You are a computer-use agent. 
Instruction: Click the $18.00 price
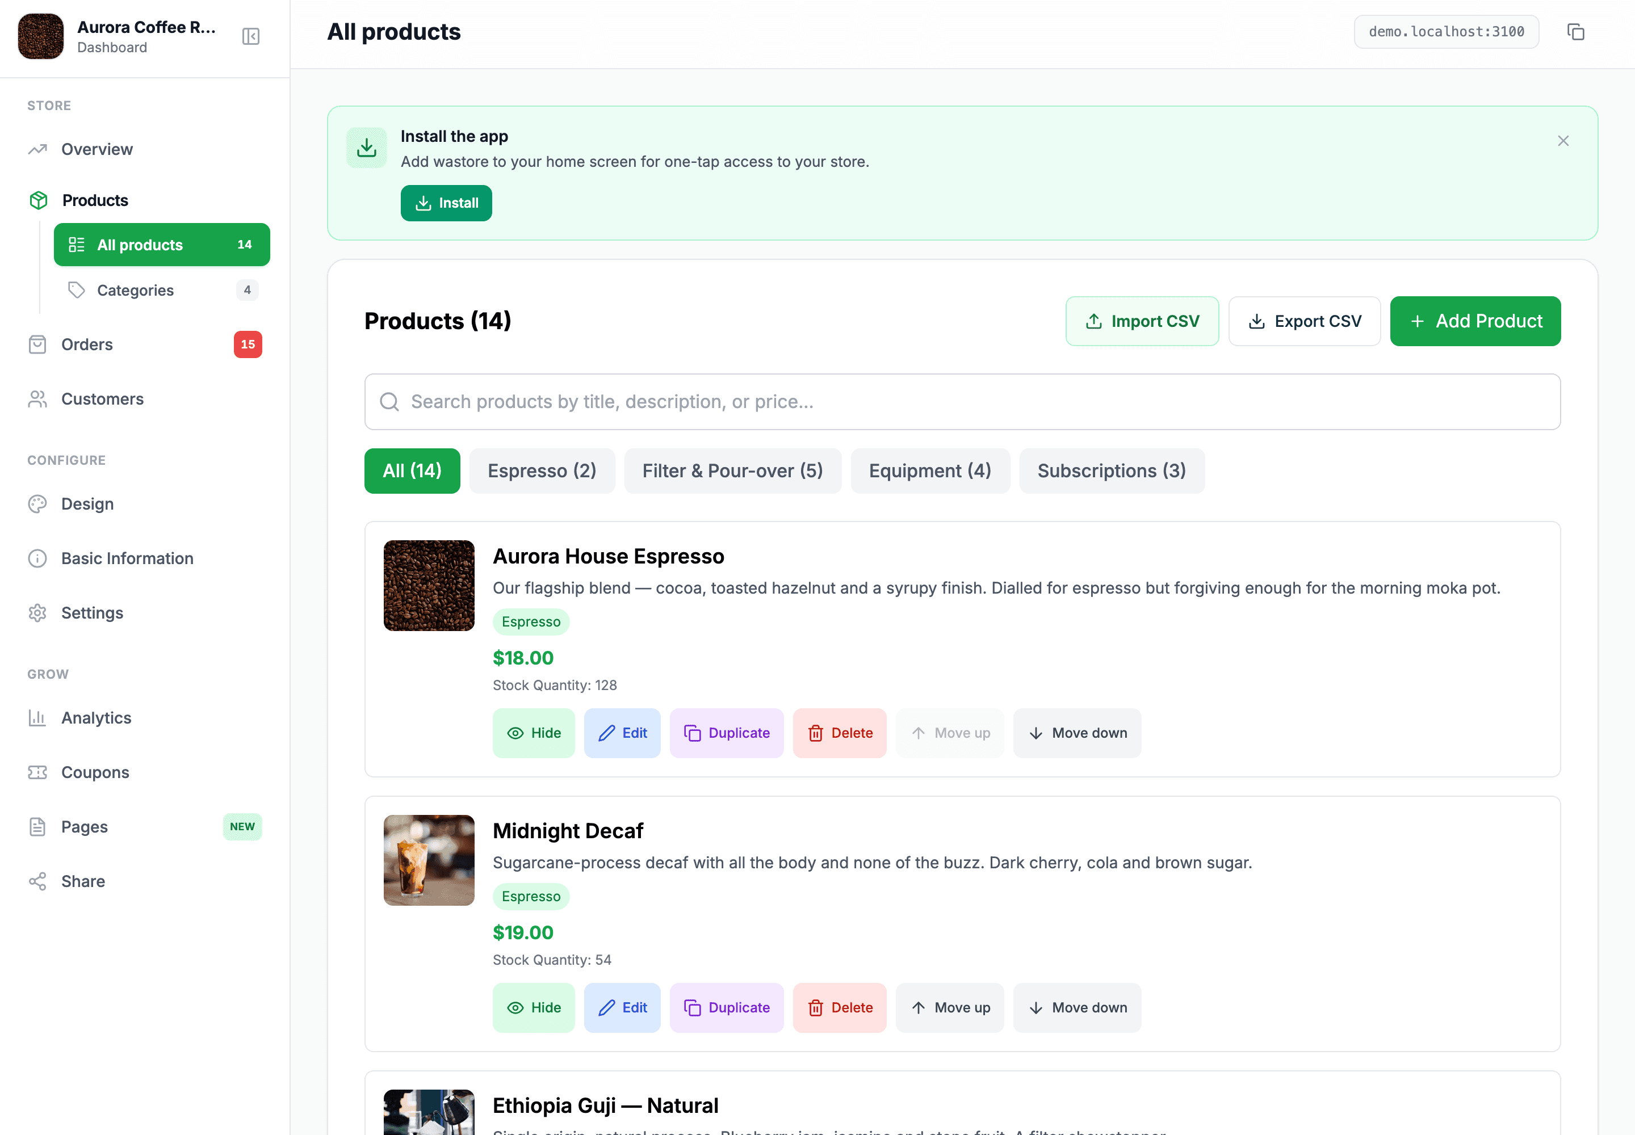coord(523,658)
